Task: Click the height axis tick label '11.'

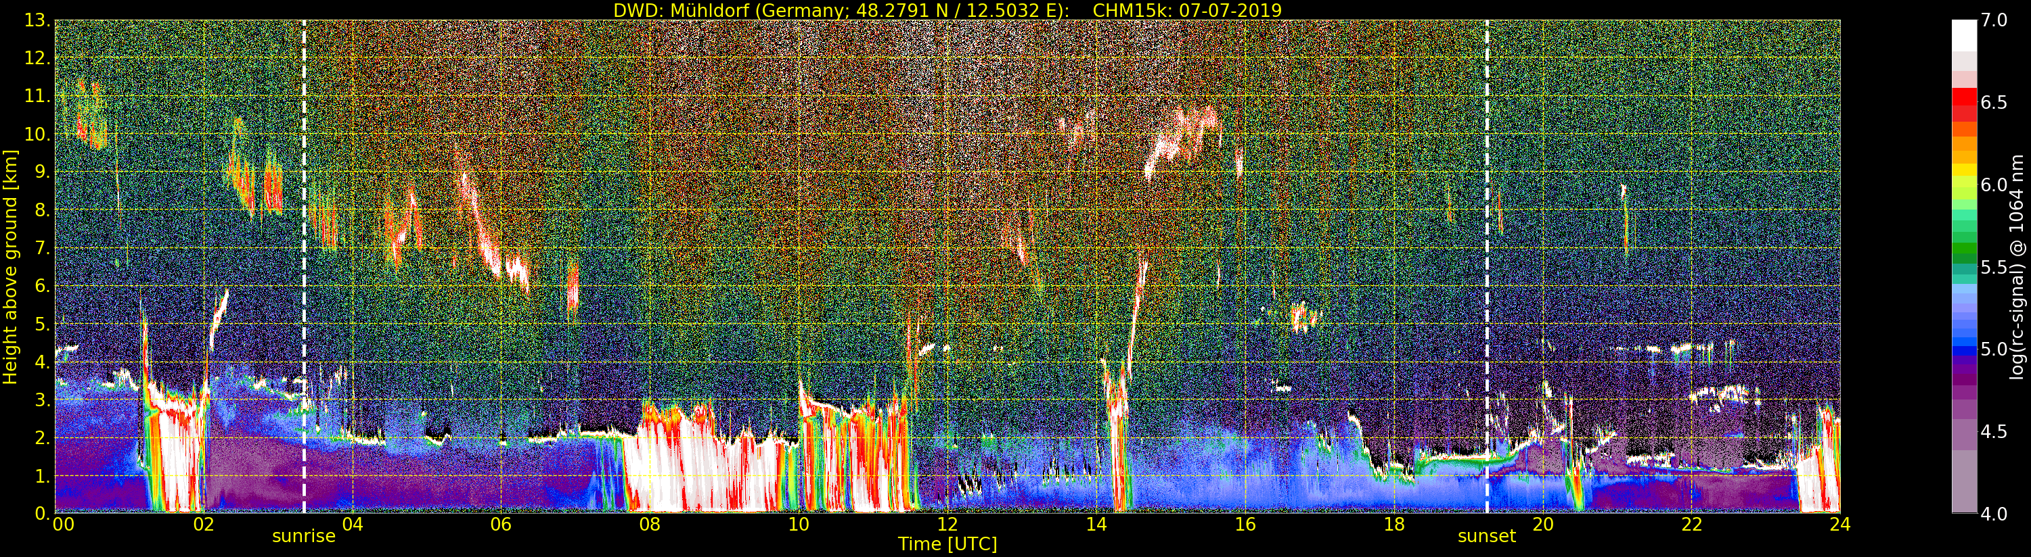Action: [37, 96]
